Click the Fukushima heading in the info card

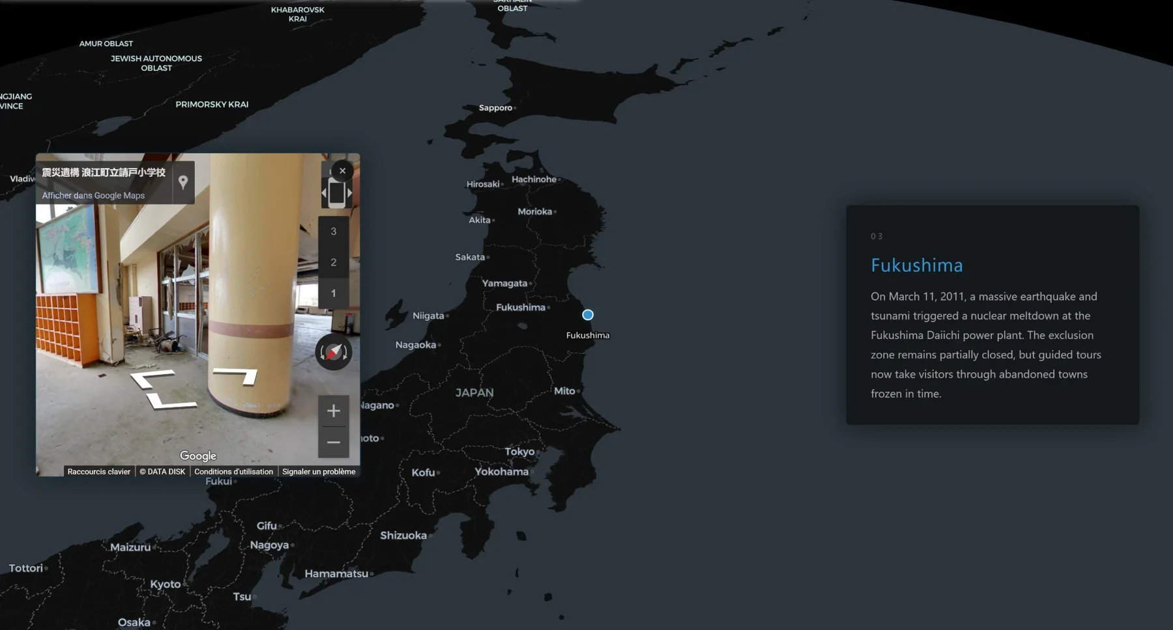point(917,265)
